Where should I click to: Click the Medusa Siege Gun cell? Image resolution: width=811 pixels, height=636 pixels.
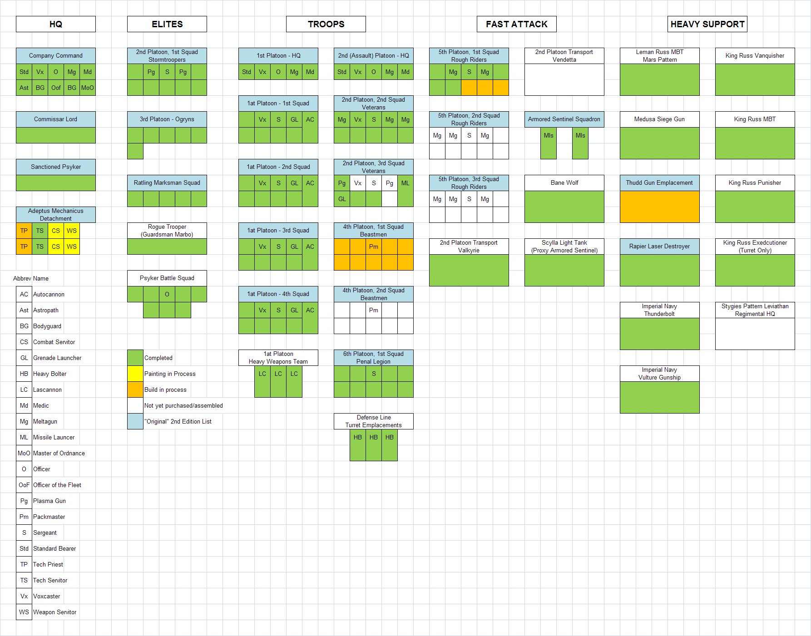(660, 119)
